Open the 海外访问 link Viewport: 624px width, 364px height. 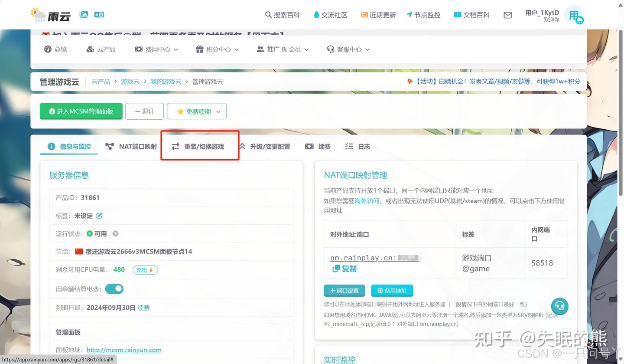coord(366,200)
